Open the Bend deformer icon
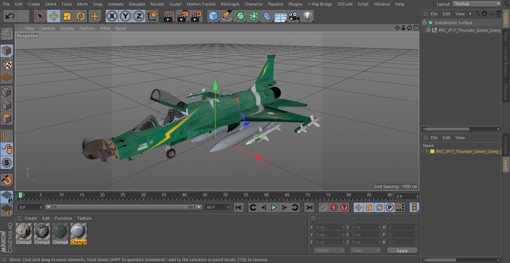 pos(267,16)
